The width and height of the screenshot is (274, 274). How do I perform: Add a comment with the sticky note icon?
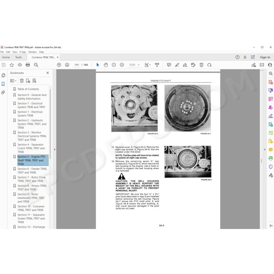[x=169, y=65]
